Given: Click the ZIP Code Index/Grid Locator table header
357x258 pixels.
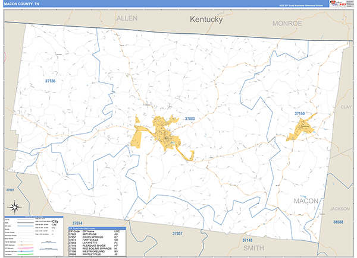Looking at the screenshot, I should pyautogui.click(x=97, y=228).
